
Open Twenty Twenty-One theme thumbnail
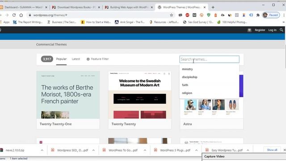pyautogui.click(x=68, y=95)
